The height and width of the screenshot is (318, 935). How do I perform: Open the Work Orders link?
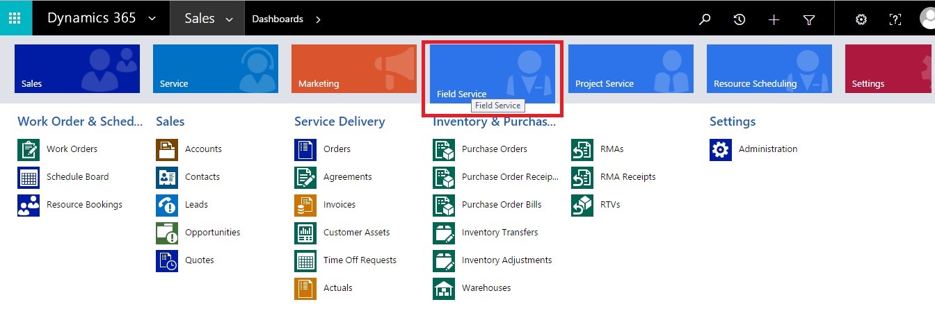[x=72, y=149]
